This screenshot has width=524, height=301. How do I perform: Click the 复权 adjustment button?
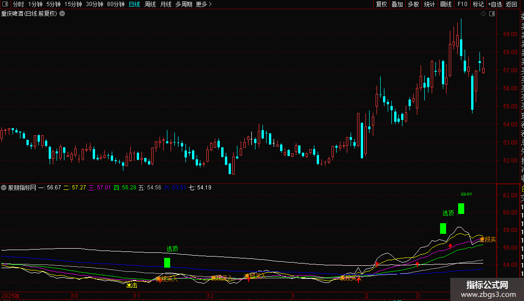click(381, 5)
